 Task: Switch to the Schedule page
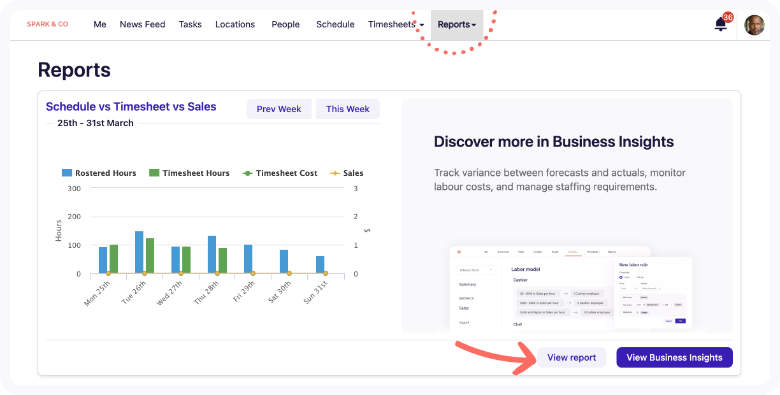coord(335,25)
